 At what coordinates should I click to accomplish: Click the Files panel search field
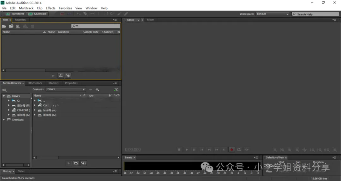click(x=95, y=26)
